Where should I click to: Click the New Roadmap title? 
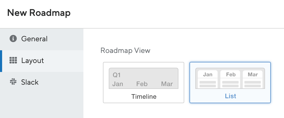point(39,13)
